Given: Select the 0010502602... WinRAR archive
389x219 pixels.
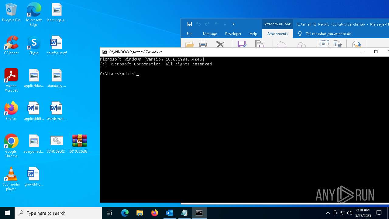Looking at the screenshot, I should click(80, 144).
